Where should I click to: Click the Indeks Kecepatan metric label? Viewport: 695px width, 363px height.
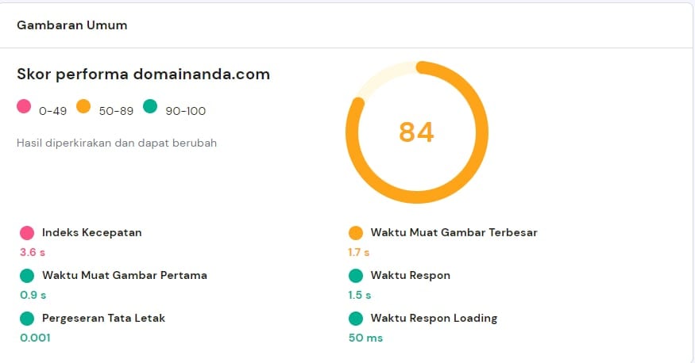click(92, 233)
